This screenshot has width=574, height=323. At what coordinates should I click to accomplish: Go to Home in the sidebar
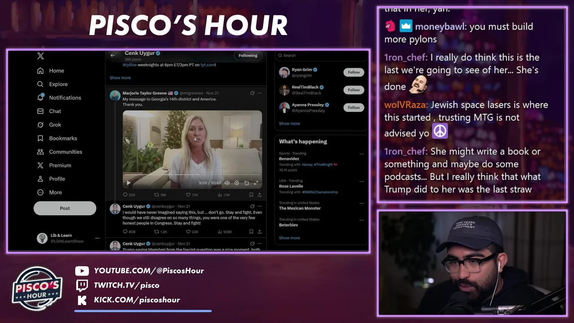[51, 70]
